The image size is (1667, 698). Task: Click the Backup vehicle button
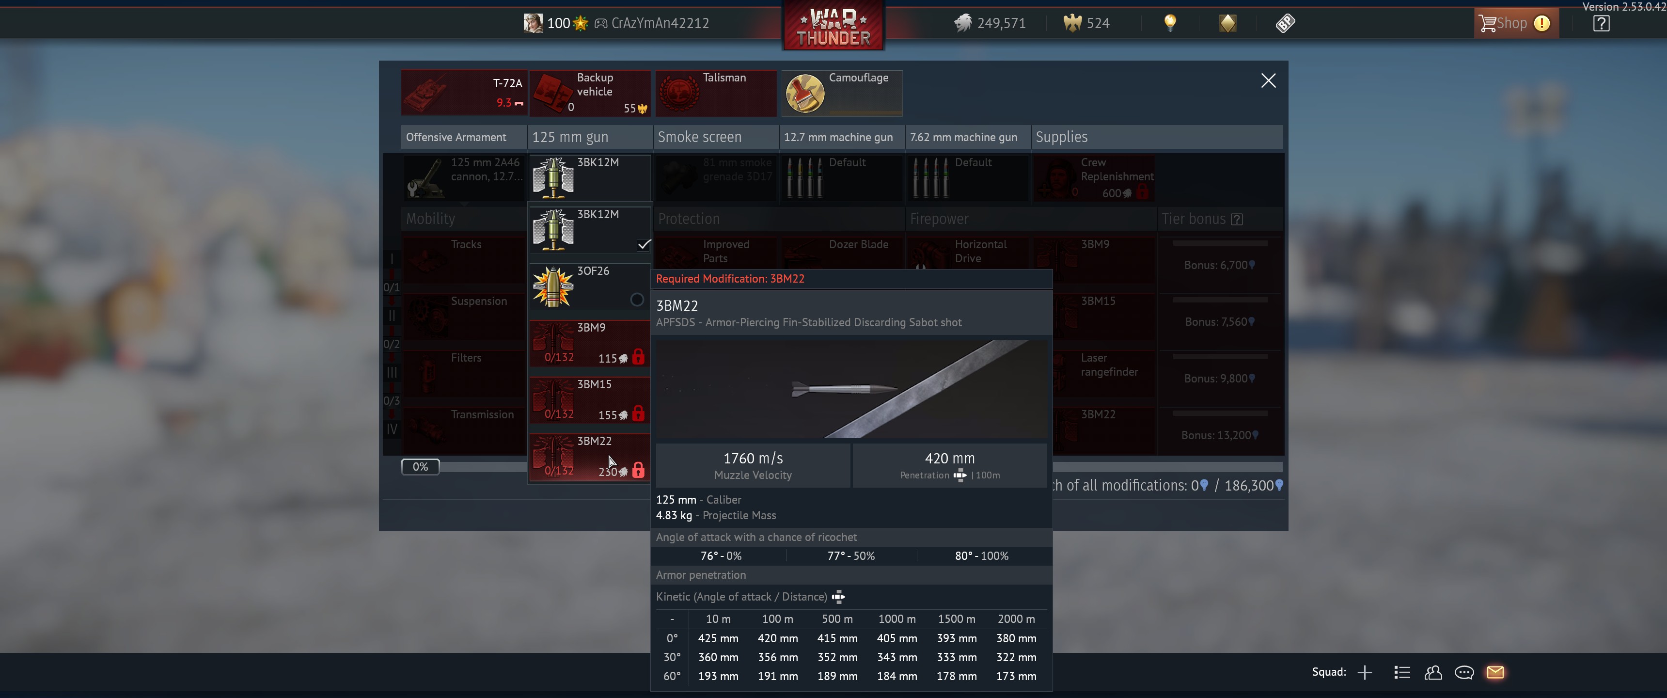pos(590,93)
